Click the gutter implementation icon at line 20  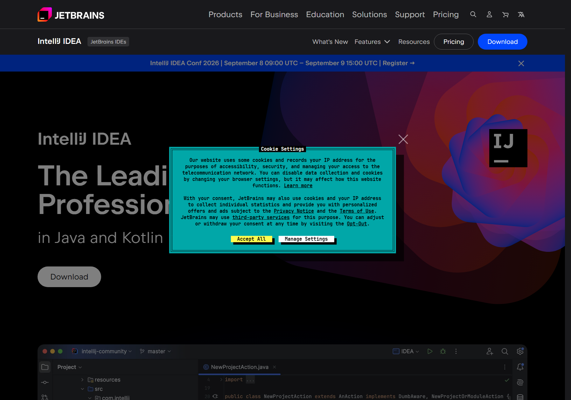coord(216,396)
